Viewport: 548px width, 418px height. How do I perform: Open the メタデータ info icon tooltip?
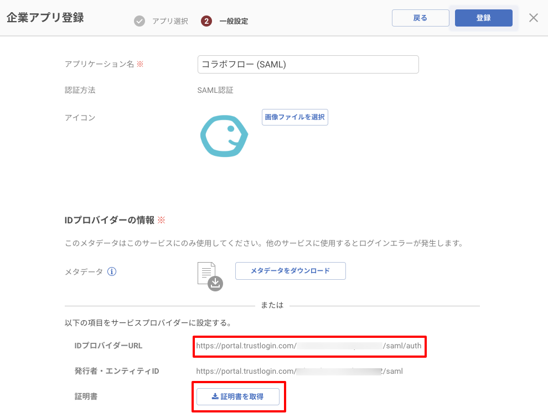(112, 271)
